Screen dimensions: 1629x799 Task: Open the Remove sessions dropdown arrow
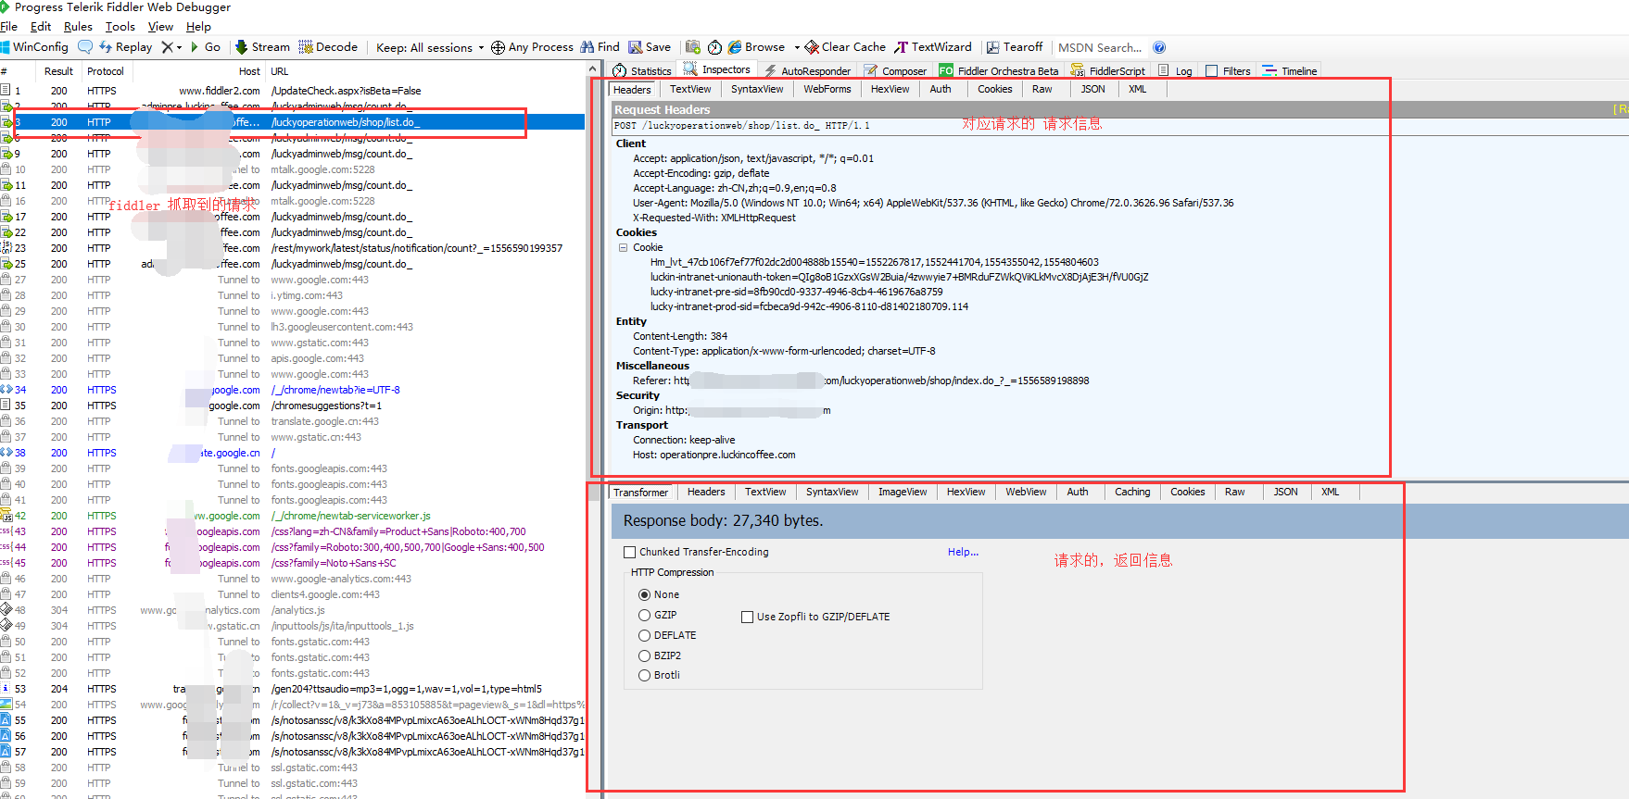click(x=179, y=47)
